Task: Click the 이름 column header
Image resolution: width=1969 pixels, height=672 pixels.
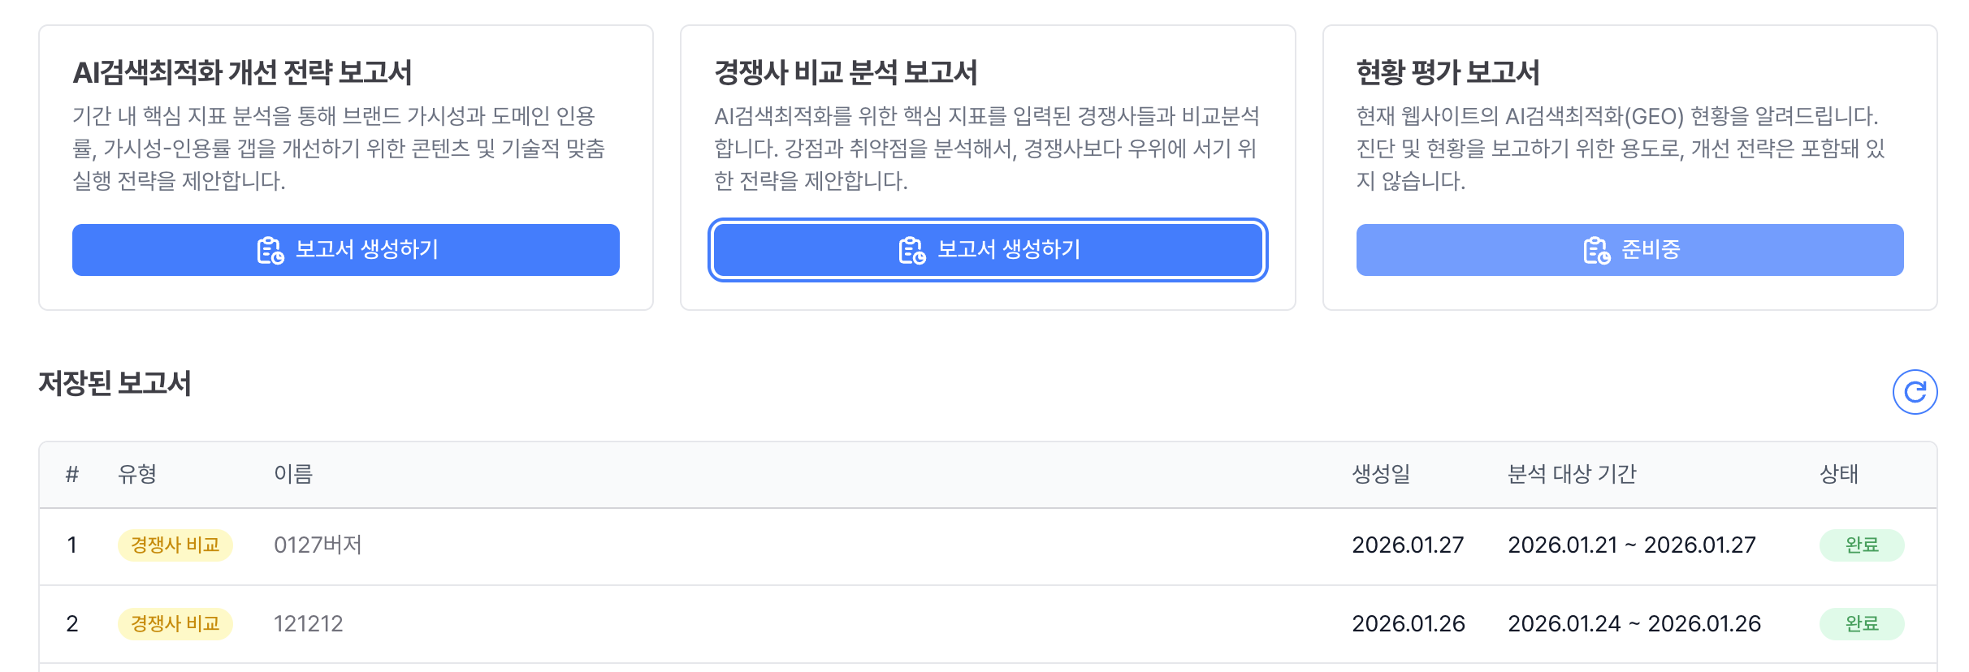Action: tap(293, 474)
